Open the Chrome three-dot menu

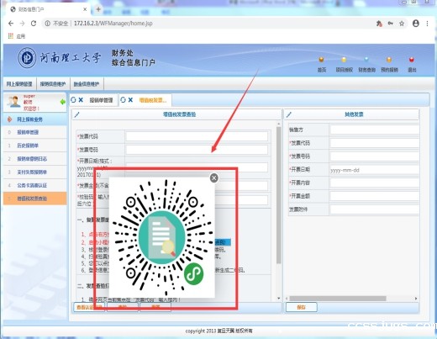(427, 24)
